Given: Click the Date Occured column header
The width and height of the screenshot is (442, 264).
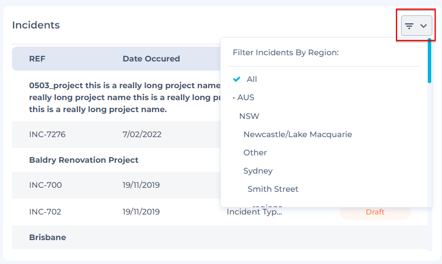Looking at the screenshot, I should point(151,59).
